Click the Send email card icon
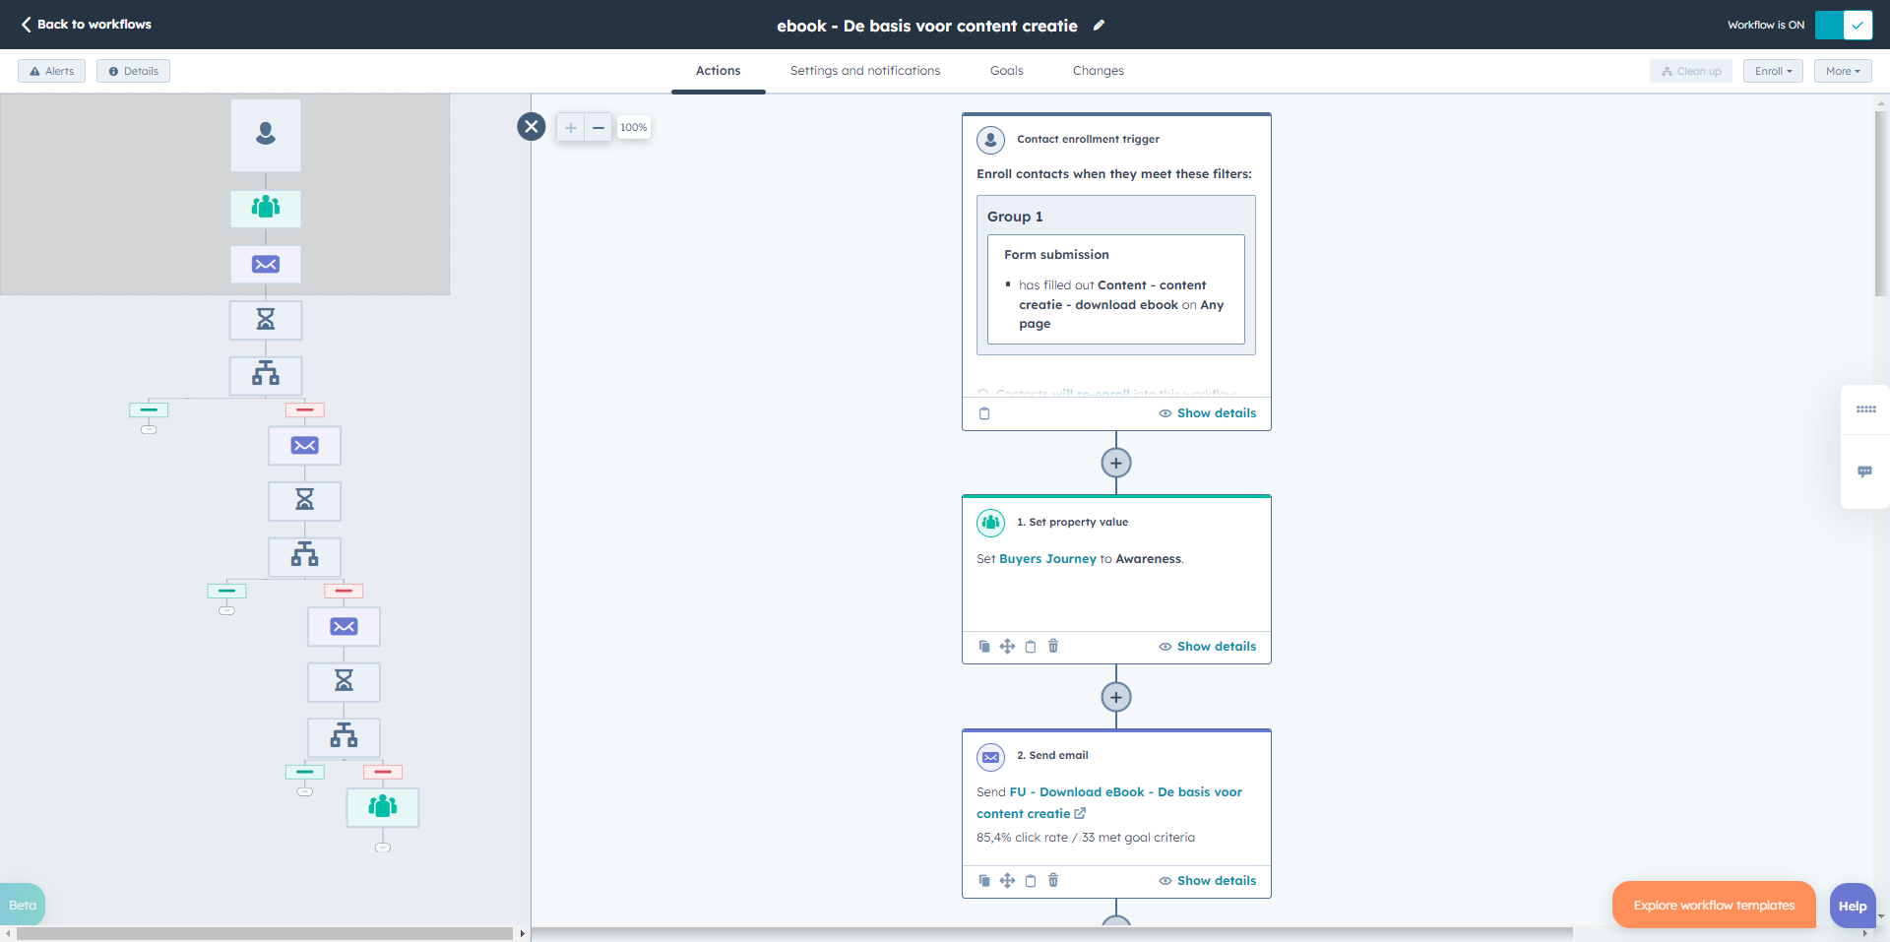Screen dimensions: 1890x942 coord(990,756)
